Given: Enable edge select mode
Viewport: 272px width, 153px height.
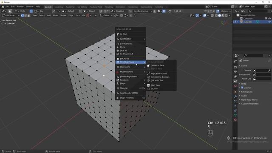Looking at the screenshot, I should click(25, 15).
